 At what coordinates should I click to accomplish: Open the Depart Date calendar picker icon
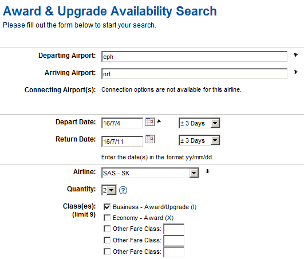coord(150,121)
